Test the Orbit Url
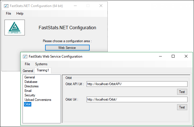Viewport: 194px width, 127px height. point(182,107)
